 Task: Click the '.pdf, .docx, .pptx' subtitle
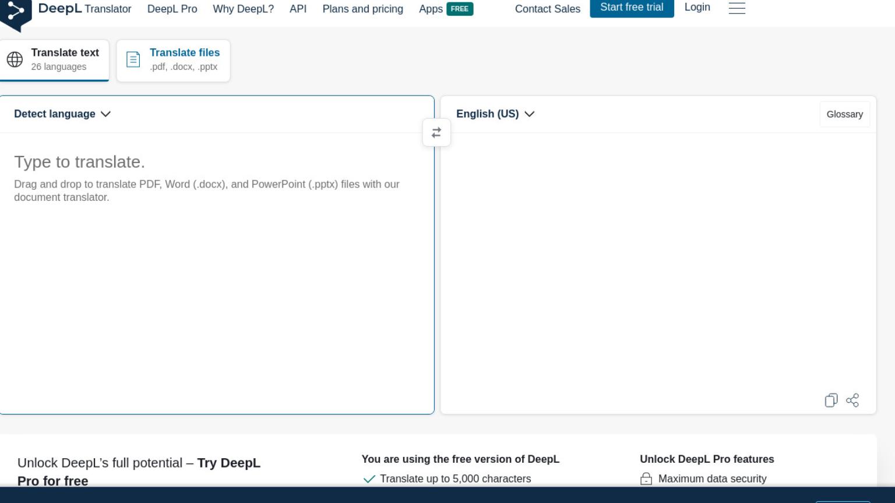pos(184,67)
